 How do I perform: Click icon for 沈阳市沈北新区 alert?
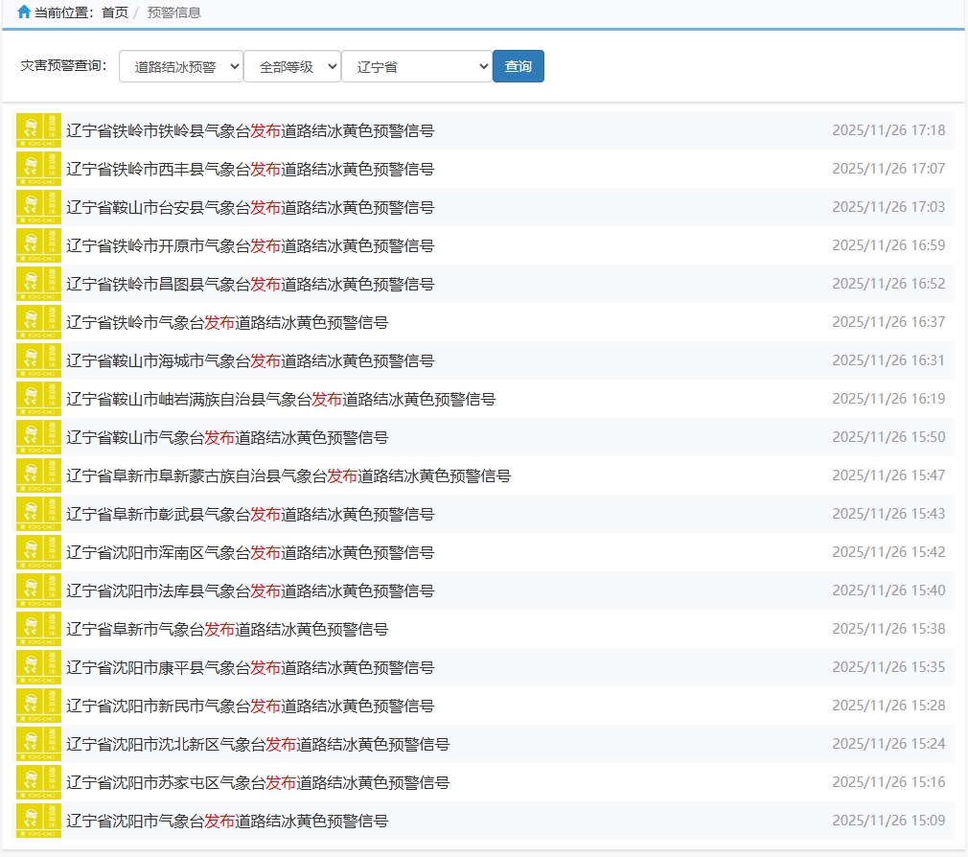(x=38, y=744)
